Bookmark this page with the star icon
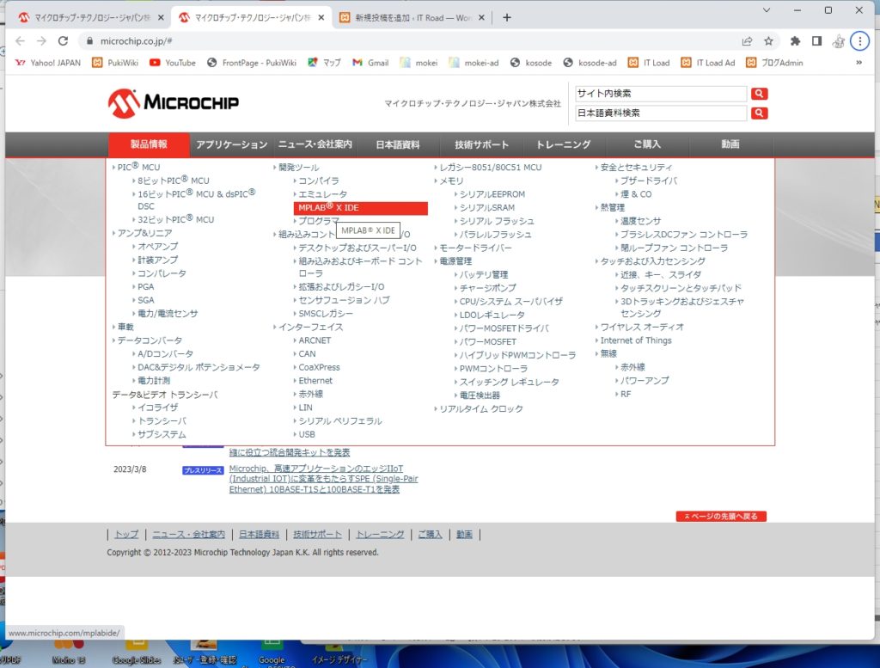880x668 pixels. (769, 40)
